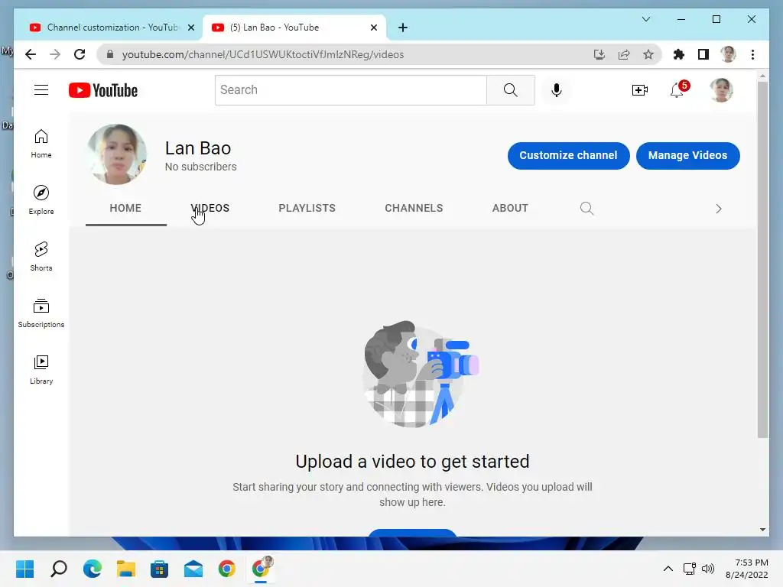The image size is (783, 587).
Task: Click the Customize channel button
Action: pyautogui.click(x=568, y=155)
